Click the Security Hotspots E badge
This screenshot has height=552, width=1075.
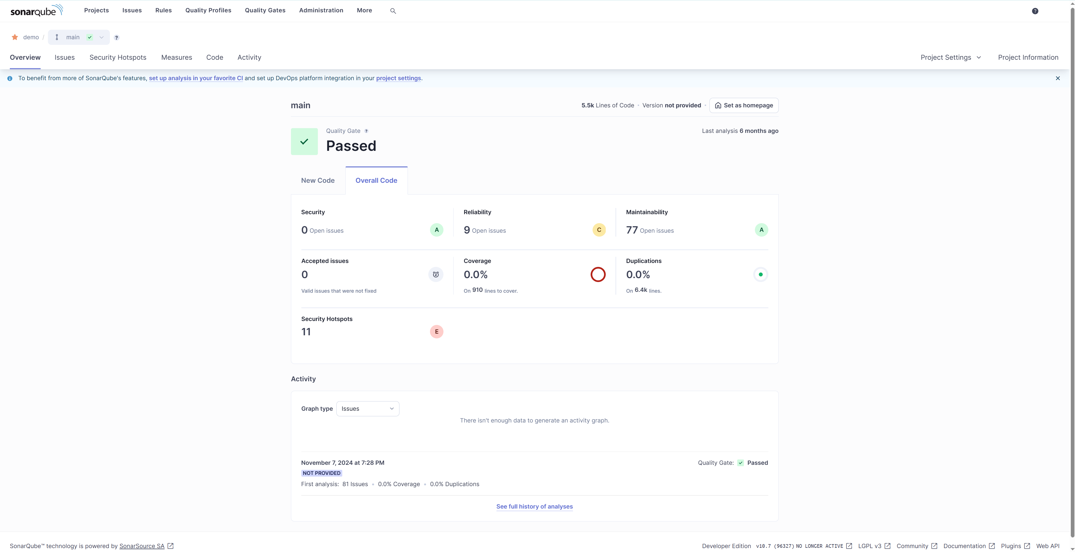pyautogui.click(x=436, y=332)
